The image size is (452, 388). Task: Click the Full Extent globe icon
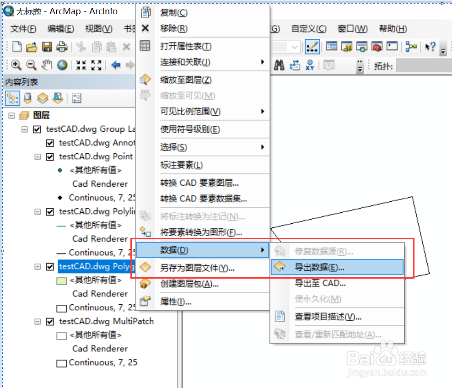point(62,65)
